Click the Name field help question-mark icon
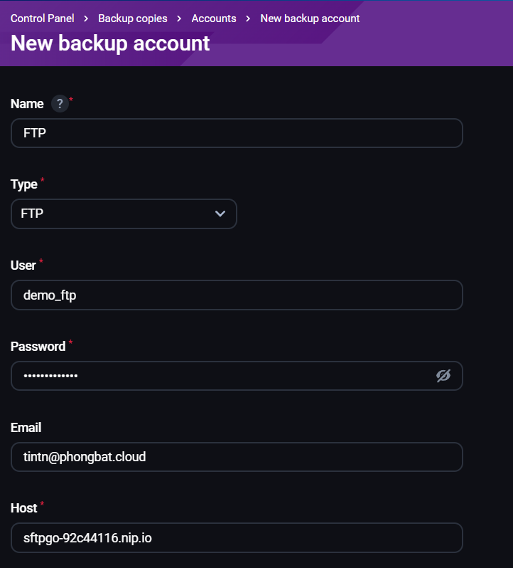The width and height of the screenshot is (513, 568). (60, 104)
